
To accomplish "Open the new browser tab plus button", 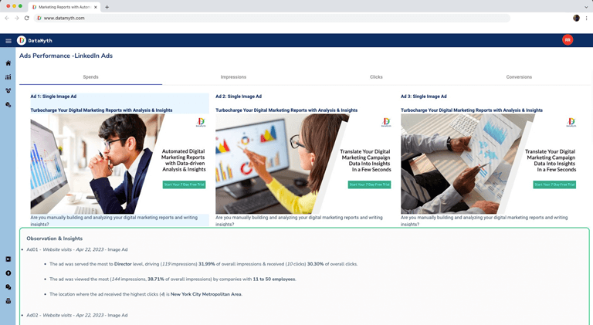I will pyautogui.click(x=107, y=7).
